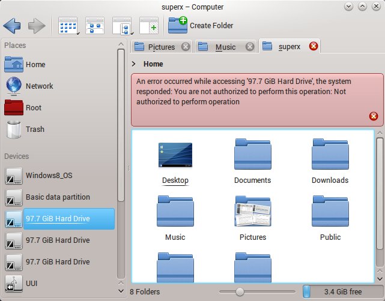Click the Back navigation arrow
Screen dimensions: 385x301
[x=13, y=26]
